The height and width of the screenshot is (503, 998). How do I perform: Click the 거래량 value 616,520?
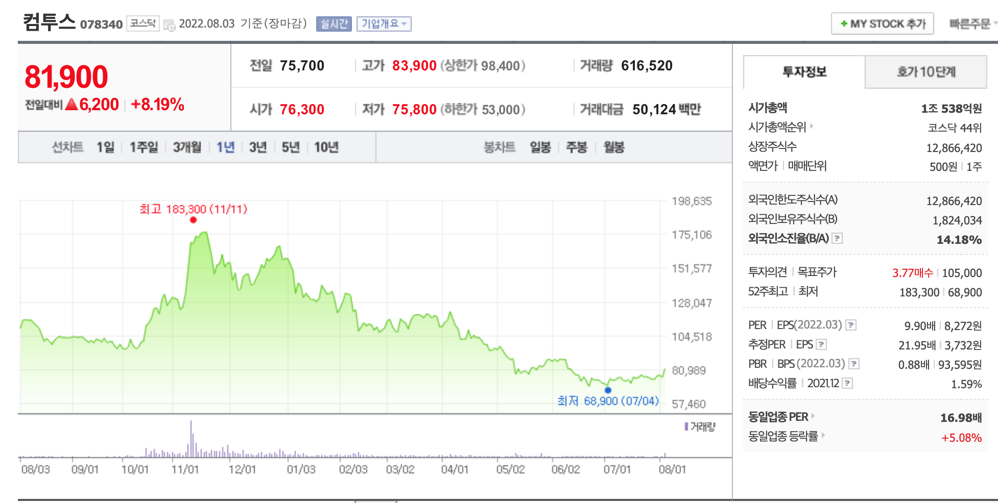tap(647, 66)
